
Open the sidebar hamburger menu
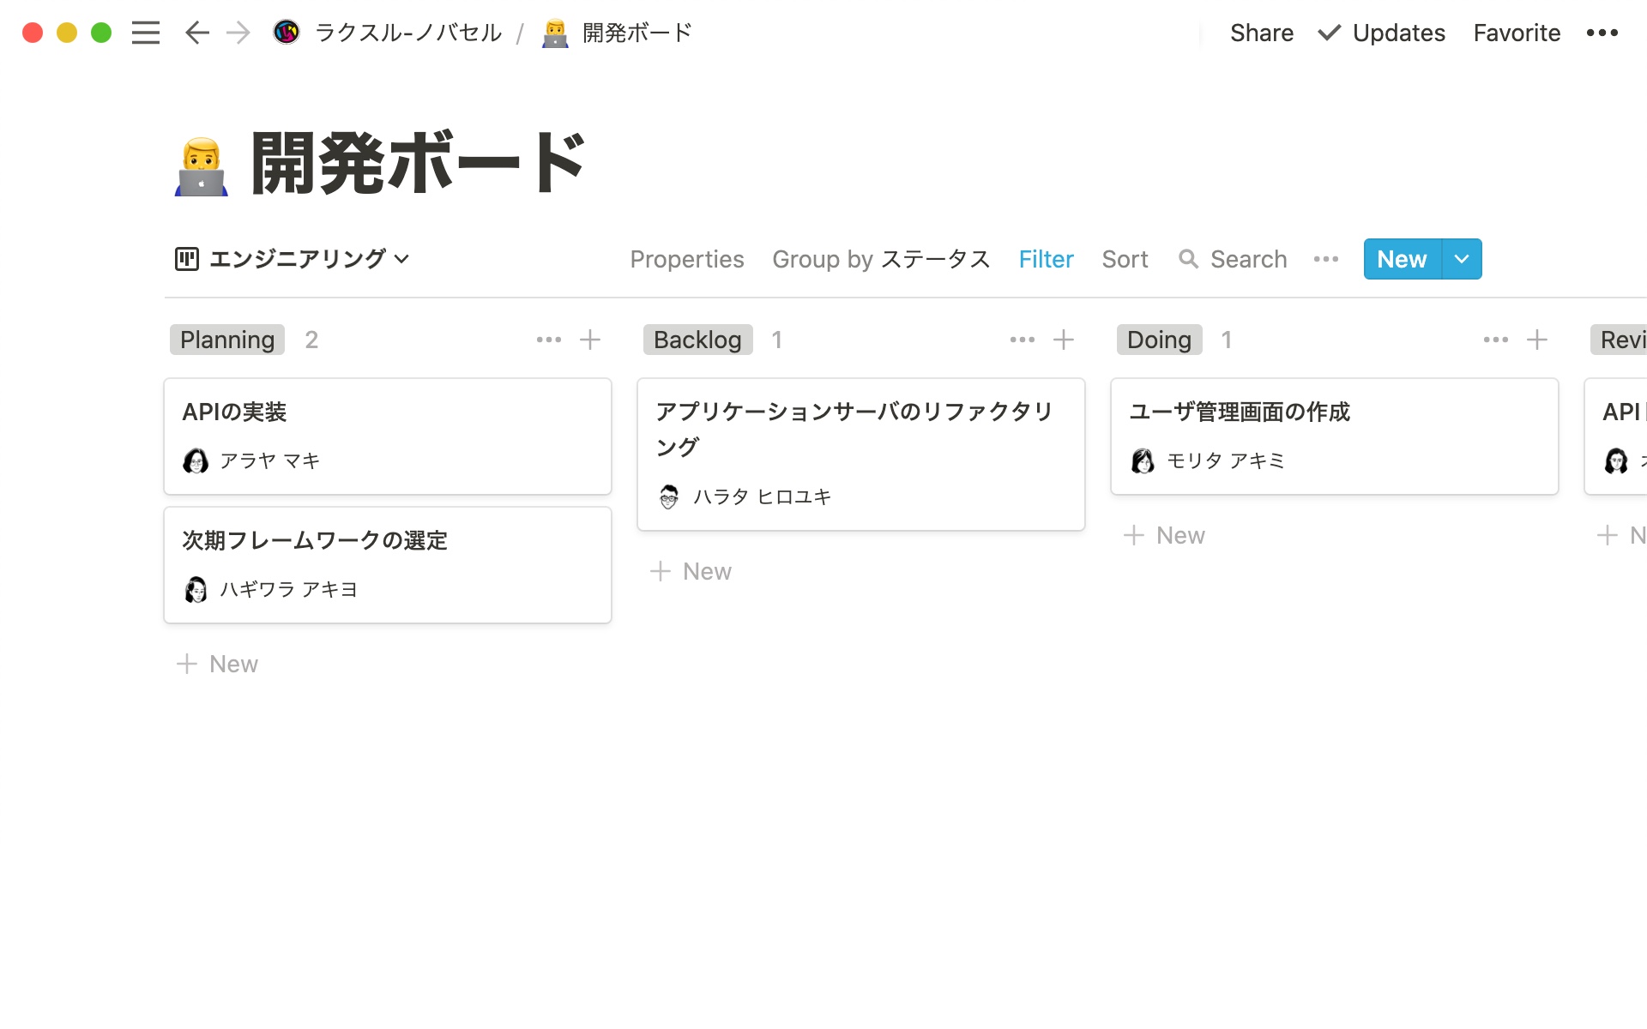tap(146, 33)
